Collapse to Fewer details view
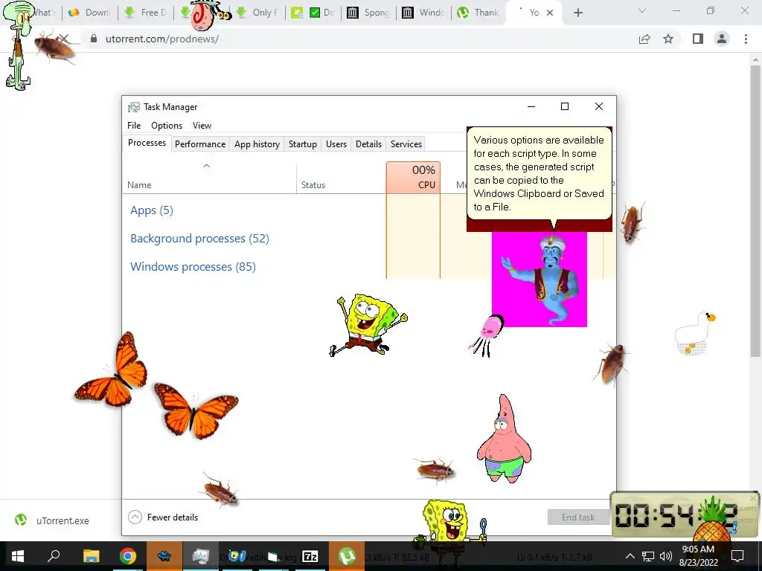This screenshot has height=571, width=762. (x=163, y=517)
